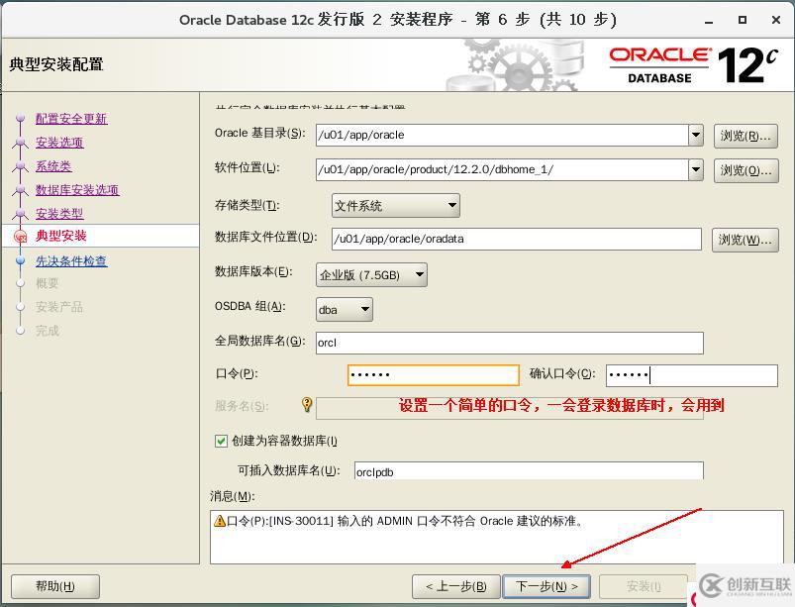Screen dimensions: 795x607
Task: Click the 上一步(B) button
Action: (x=455, y=586)
